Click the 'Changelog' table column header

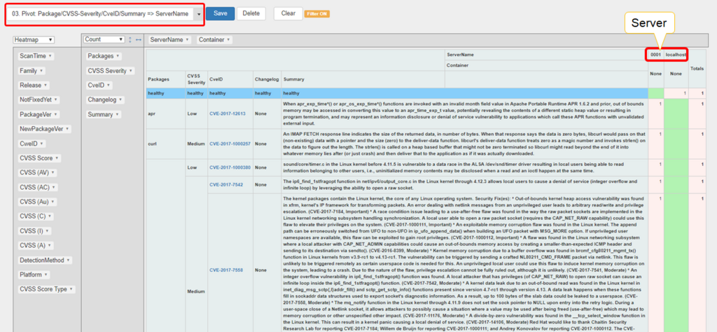pyautogui.click(x=267, y=79)
